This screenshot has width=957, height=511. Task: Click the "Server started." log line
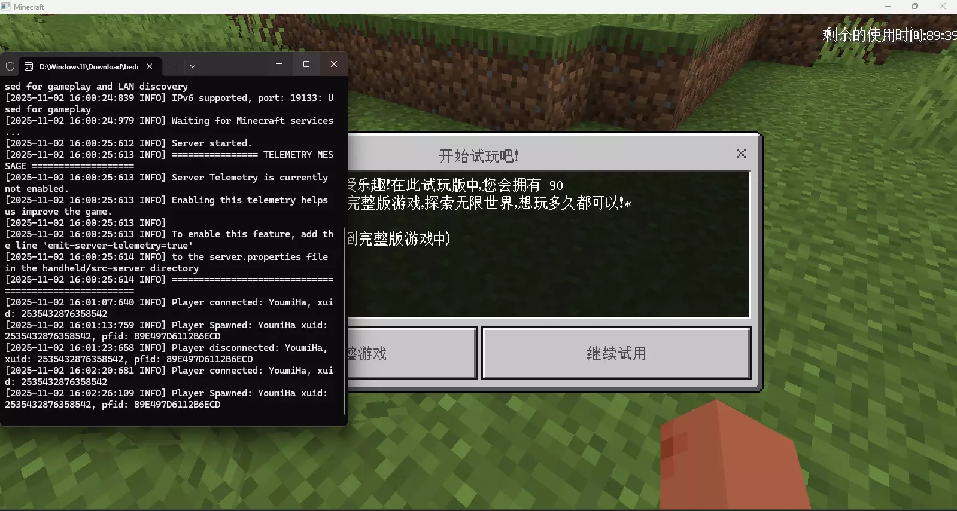click(212, 143)
